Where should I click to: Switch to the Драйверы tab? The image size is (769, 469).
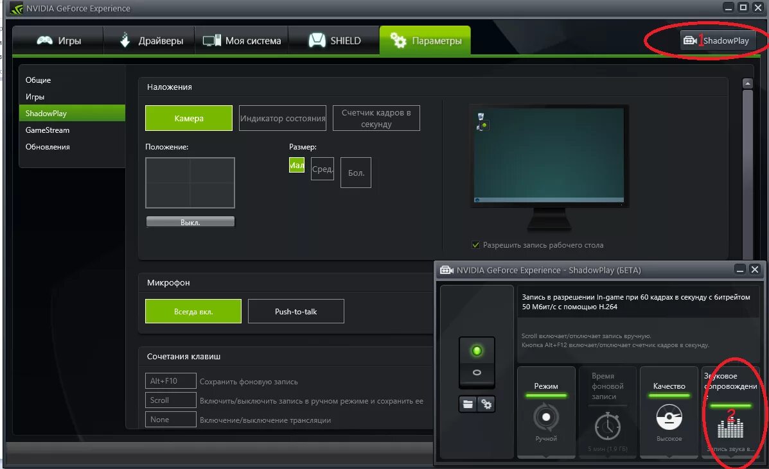pos(149,40)
